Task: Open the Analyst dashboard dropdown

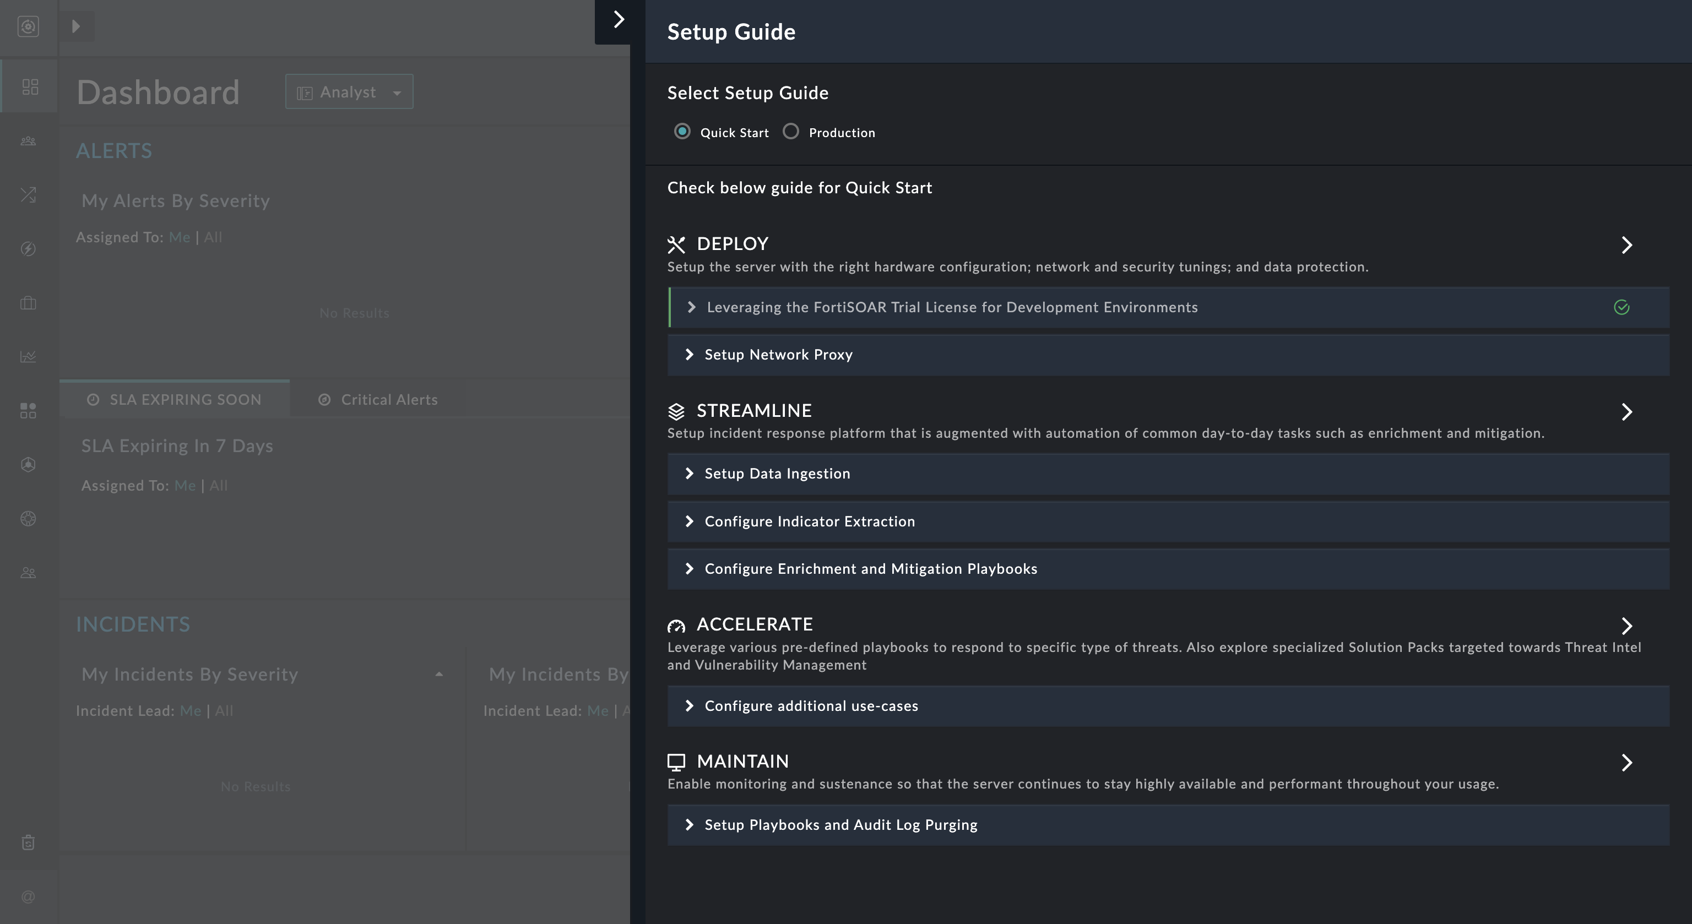Action: pos(349,92)
